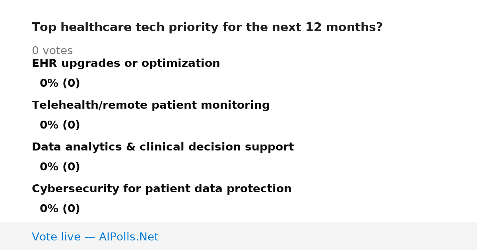Click empty area of the gray footer bar

coord(318,236)
